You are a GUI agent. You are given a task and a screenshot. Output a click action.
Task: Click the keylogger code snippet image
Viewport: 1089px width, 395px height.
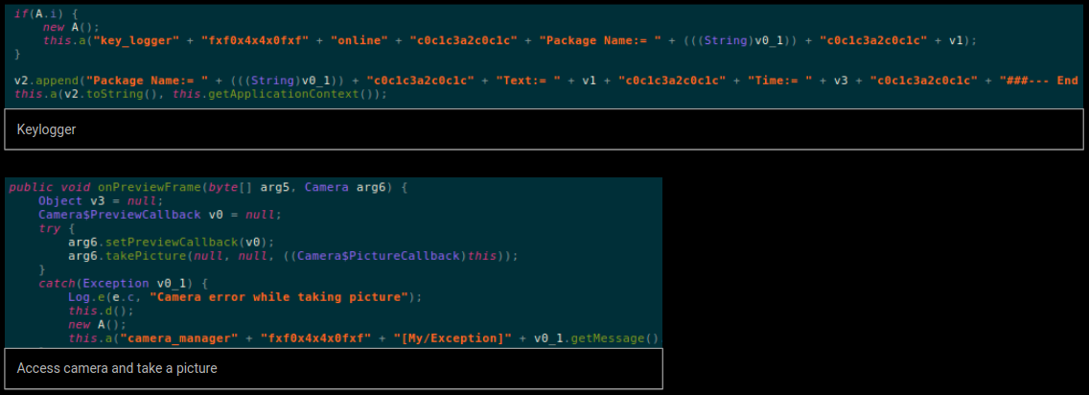[544, 56]
